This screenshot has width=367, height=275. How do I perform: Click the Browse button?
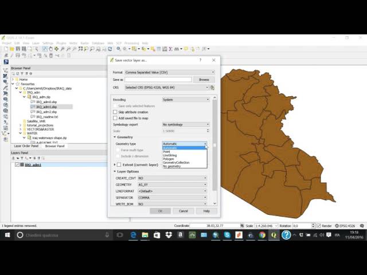click(204, 80)
